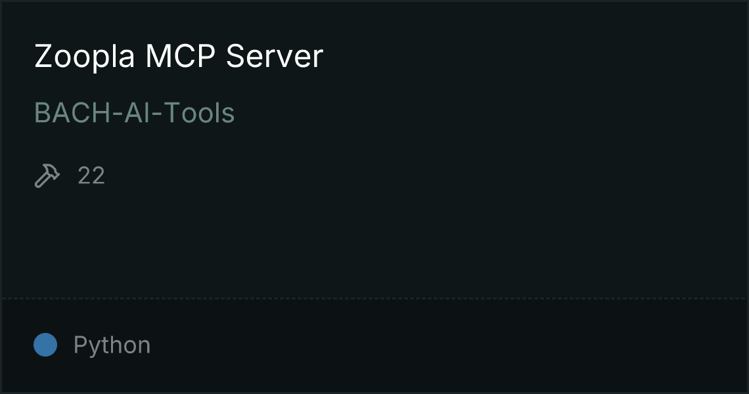Open the Zoopla MCP Server title
The image size is (749, 394).
pyautogui.click(x=179, y=56)
